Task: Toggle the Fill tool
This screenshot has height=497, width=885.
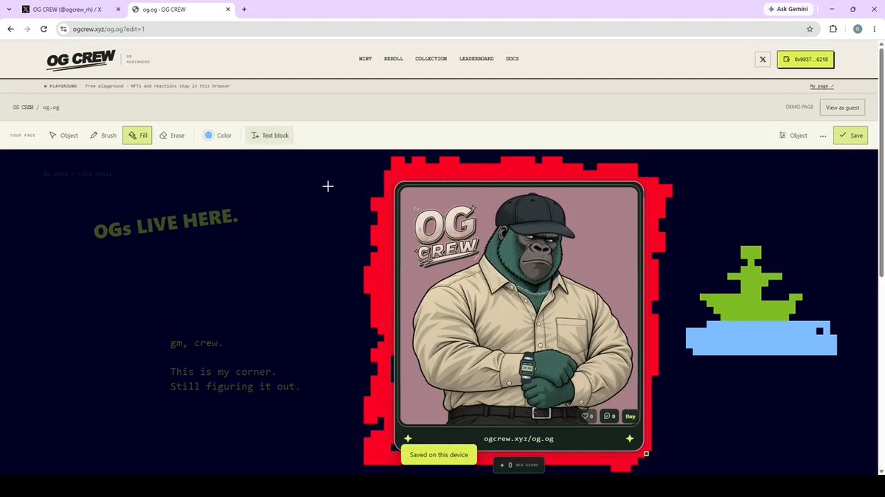Action: click(x=137, y=135)
